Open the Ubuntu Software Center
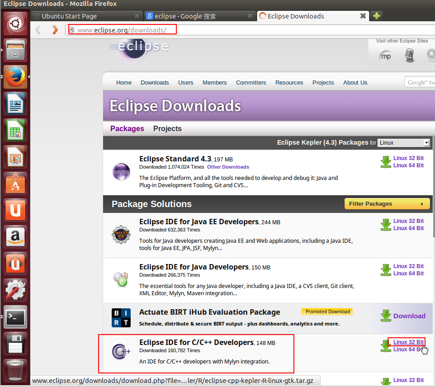Image resolution: width=435 pixels, height=387 pixels. tap(15, 184)
